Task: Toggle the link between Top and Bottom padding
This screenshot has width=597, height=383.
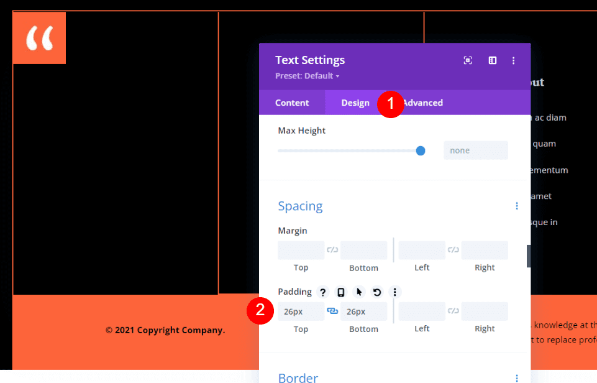Action: tap(332, 311)
